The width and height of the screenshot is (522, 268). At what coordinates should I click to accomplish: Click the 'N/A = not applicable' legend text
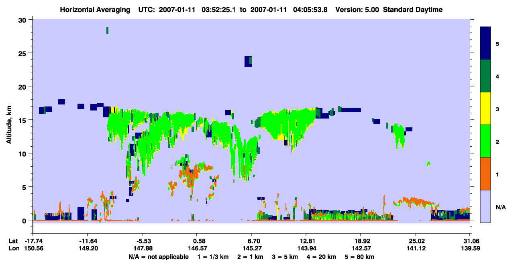(159, 257)
